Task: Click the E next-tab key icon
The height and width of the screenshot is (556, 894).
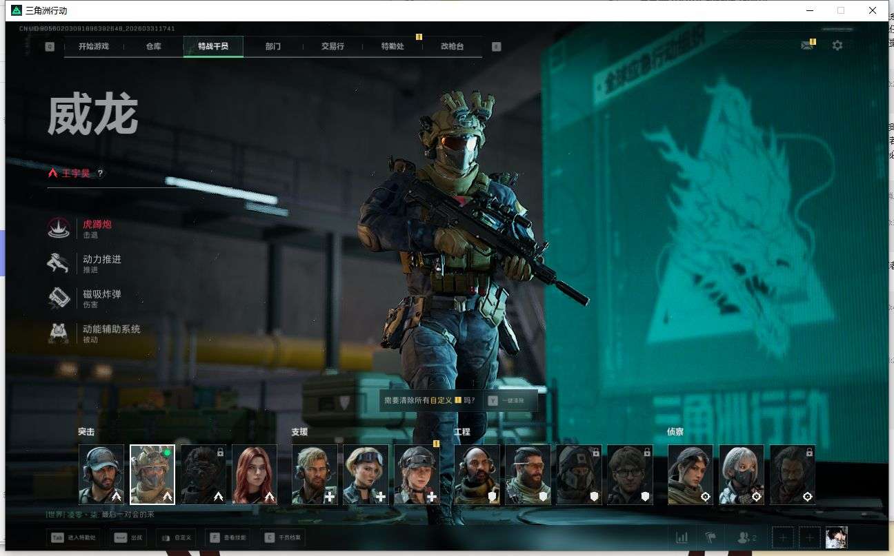Action: [x=496, y=47]
